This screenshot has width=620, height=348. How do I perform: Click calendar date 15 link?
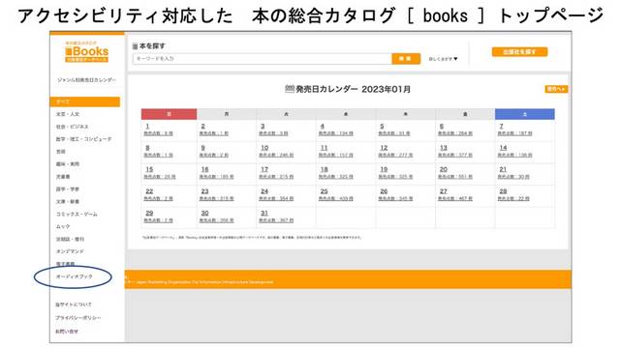point(149,170)
